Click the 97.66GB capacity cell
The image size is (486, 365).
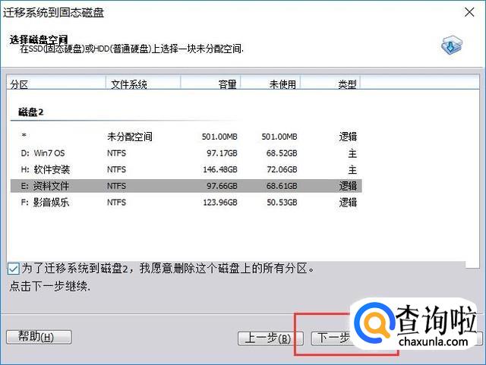pyautogui.click(x=222, y=186)
